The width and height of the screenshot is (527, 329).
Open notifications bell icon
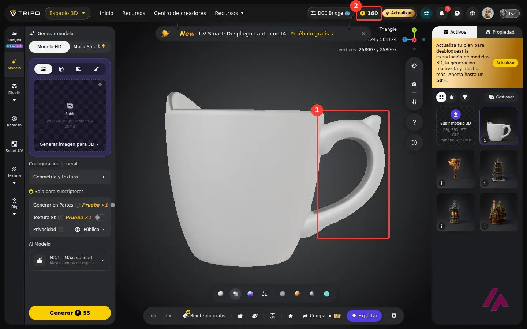pyautogui.click(x=442, y=13)
